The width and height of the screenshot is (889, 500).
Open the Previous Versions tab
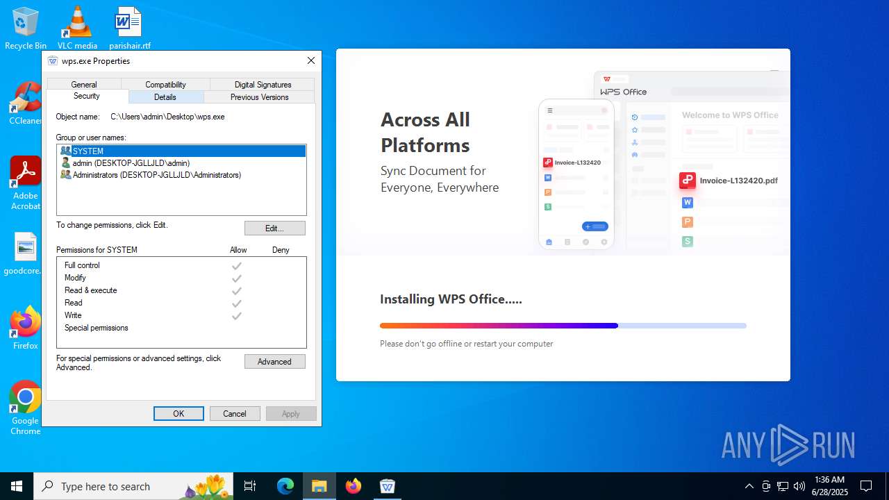point(259,97)
